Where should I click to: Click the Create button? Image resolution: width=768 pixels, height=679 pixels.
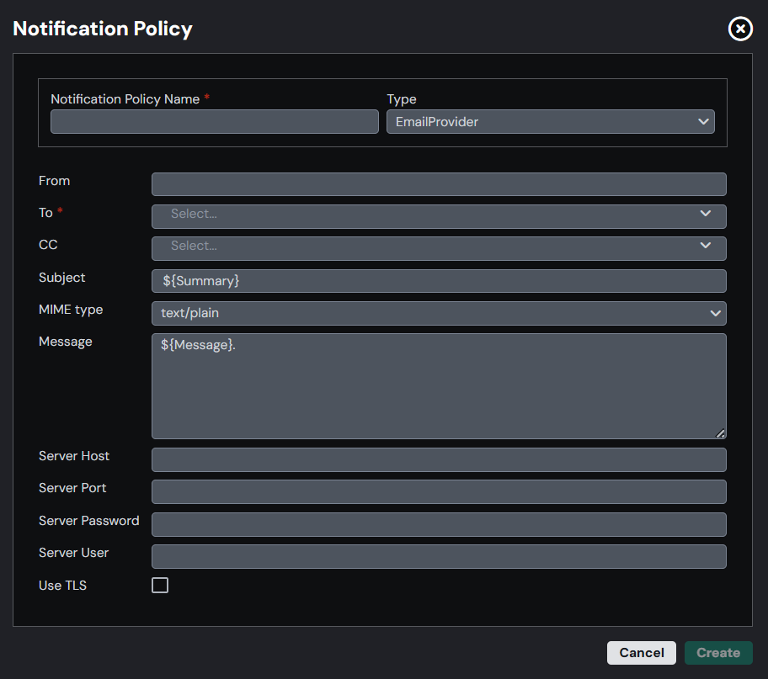pyautogui.click(x=718, y=653)
